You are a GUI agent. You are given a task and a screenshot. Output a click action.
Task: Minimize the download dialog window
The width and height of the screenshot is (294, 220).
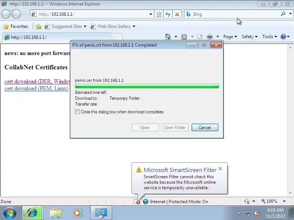[192, 45]
